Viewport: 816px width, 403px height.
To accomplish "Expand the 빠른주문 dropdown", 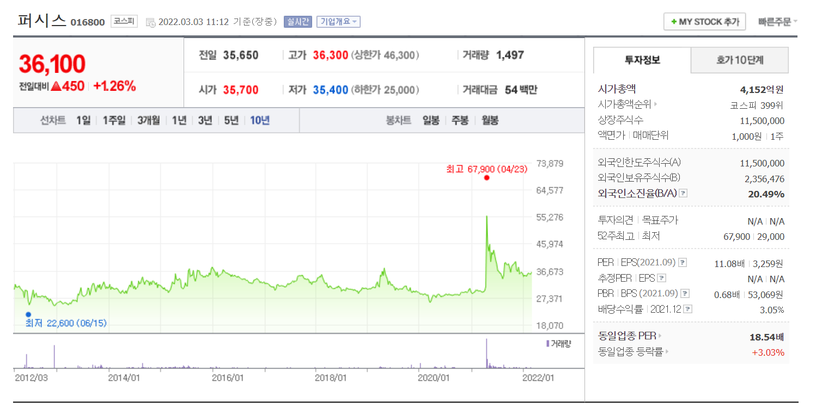I will pyautogui.click(x=777, y=22).
